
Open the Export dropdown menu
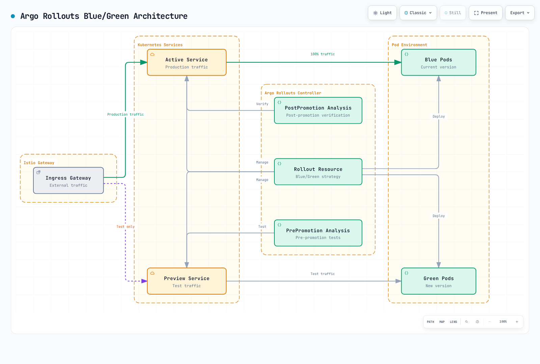pos(520,13)
